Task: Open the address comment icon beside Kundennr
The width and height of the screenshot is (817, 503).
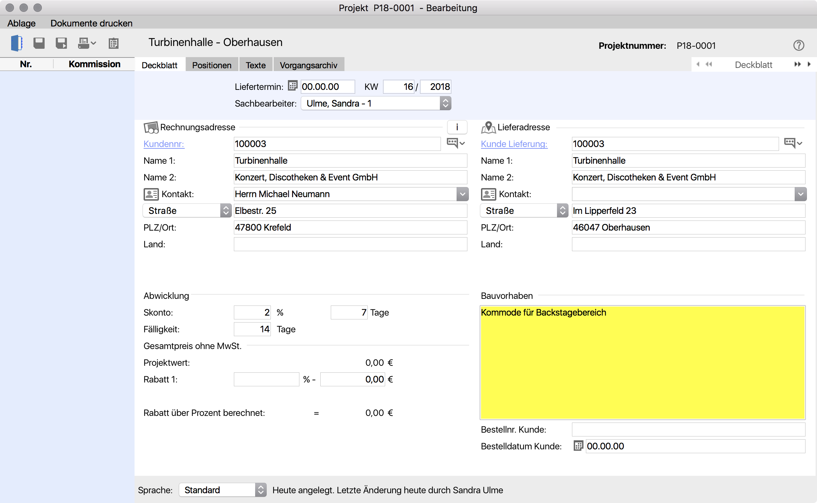Action: (456, 143)
